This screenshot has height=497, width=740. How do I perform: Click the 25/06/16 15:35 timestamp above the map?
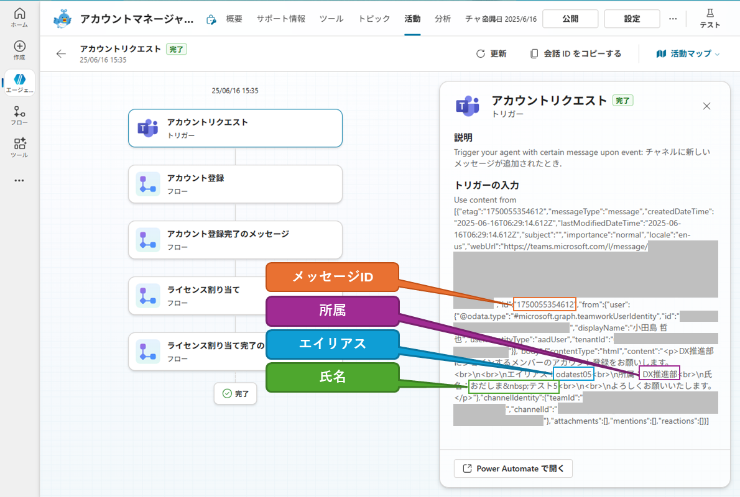(235, 91)
